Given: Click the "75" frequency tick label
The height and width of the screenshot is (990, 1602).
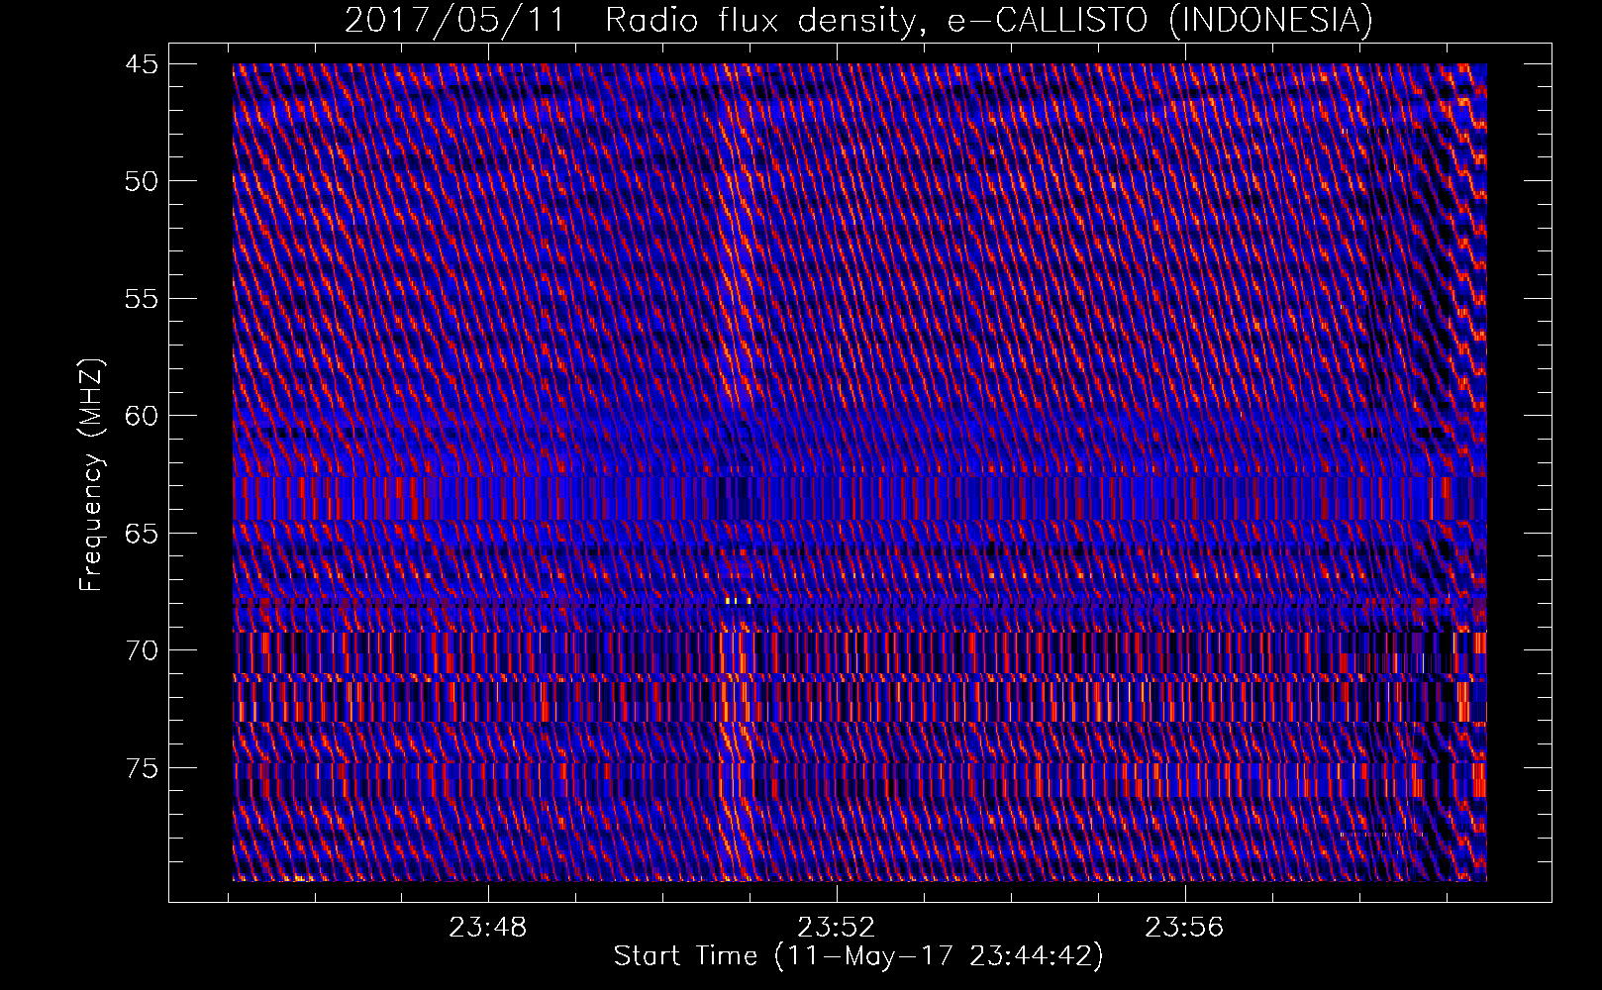Looking at the screenshot, I should click(x=142, y=768).
